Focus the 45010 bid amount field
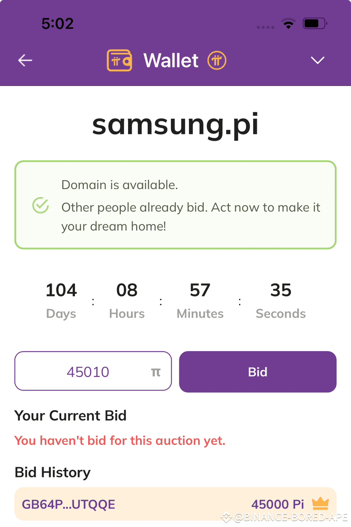Viewport: 351px width, 527px height. click(88, 372)
